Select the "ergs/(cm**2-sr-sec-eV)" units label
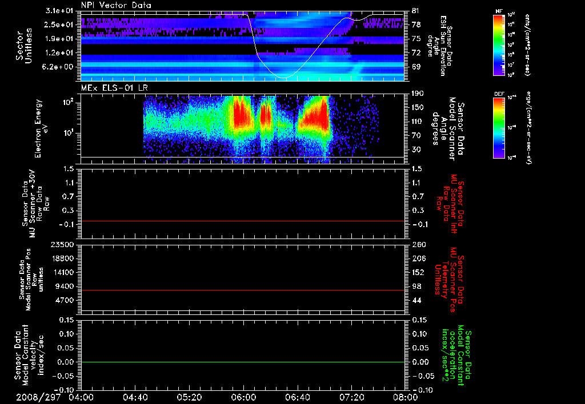Image resolution: width=585 pixels, height=404 pixels. pos(528,128)
